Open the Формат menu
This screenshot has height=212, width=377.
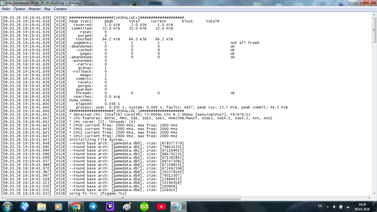[34, 9]
